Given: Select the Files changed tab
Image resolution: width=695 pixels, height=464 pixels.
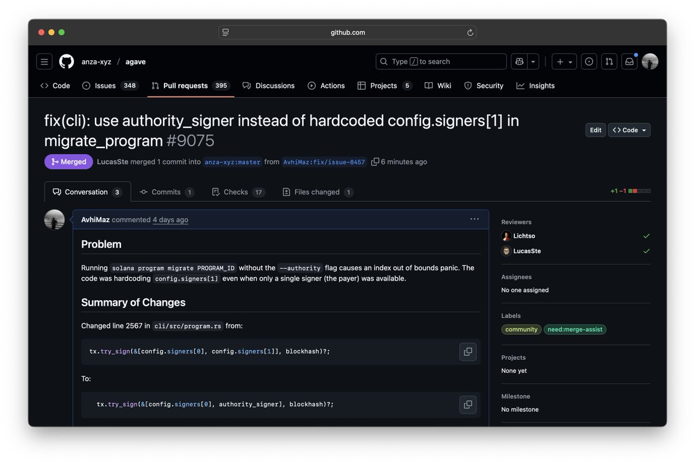Looking at the screenshot, I should [x=317, y=192].
